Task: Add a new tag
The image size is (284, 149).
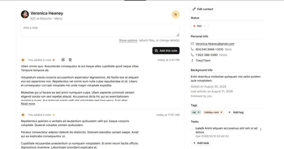Action: (236, 112)
